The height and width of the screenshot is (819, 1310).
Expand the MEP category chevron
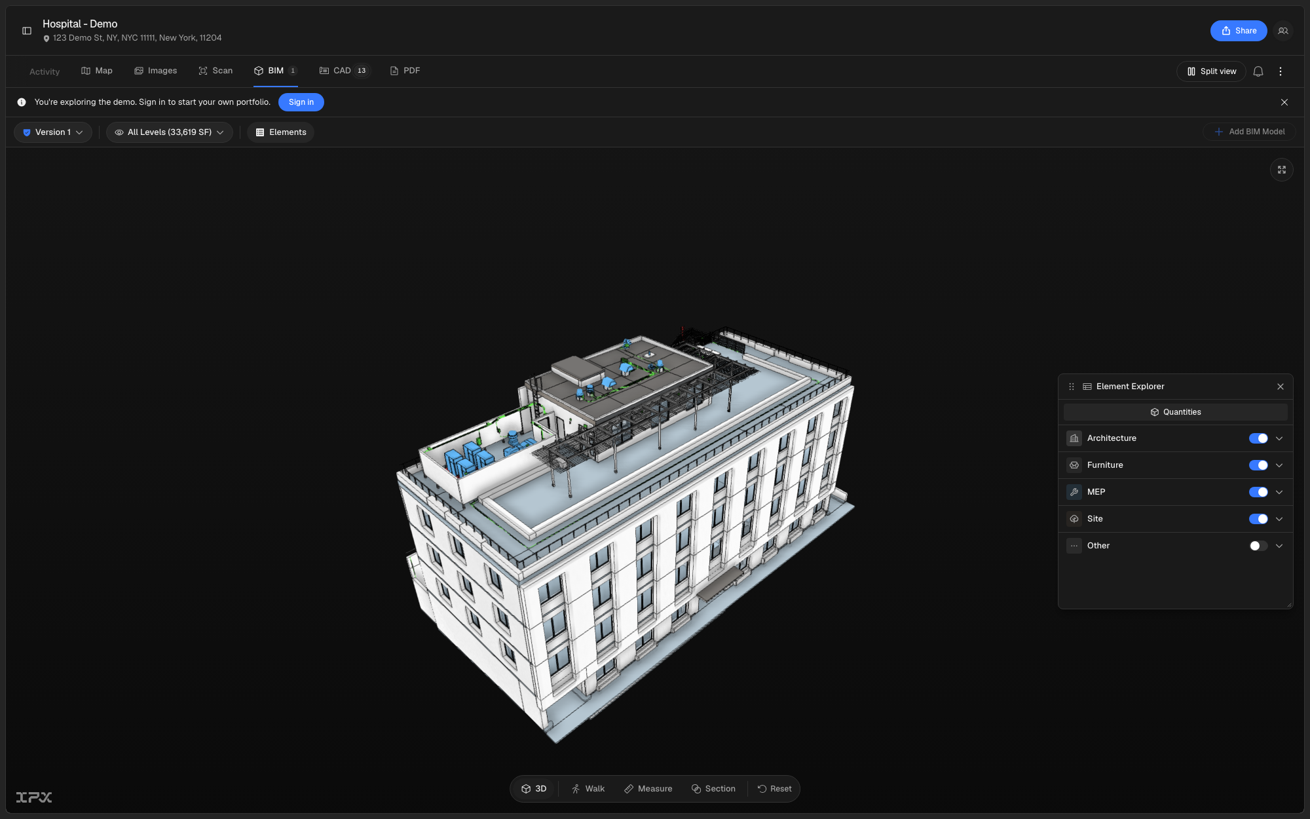pos(1279,492)
